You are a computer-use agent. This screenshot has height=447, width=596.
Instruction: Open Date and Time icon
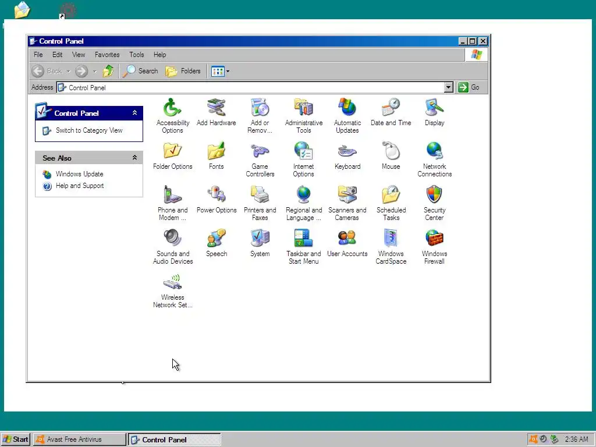(x=391, y=112)
